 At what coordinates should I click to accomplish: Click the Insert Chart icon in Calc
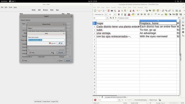[180, 11]
